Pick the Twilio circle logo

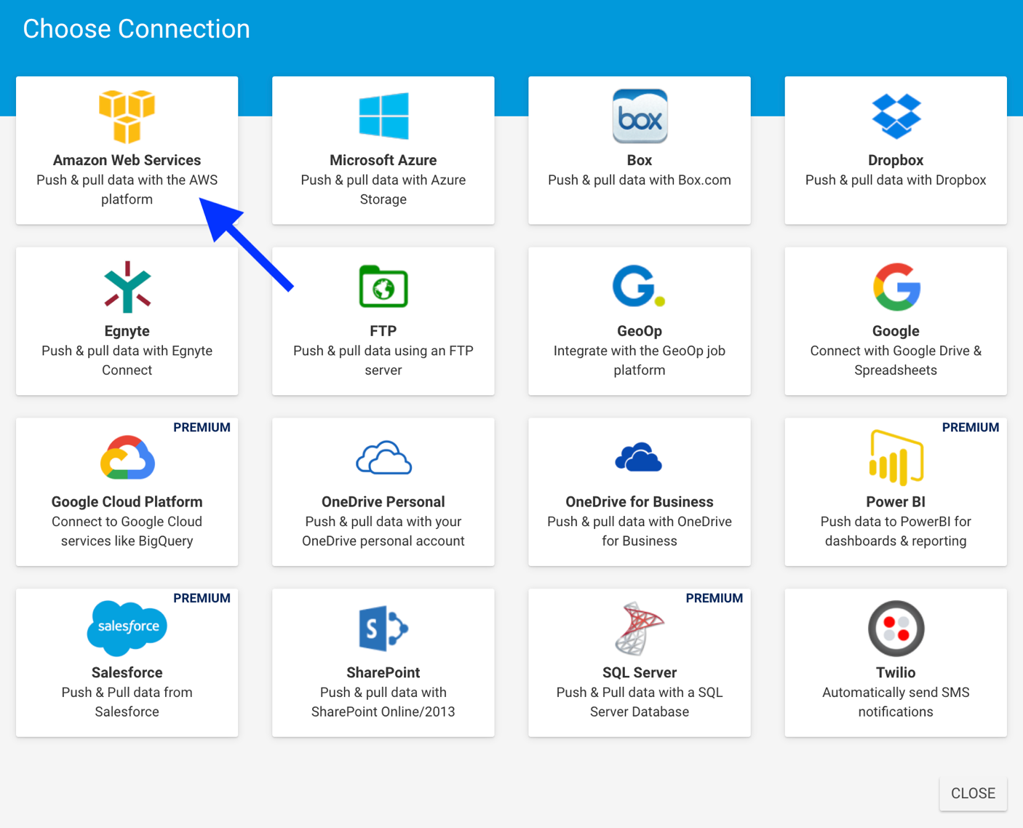point(896,628)
